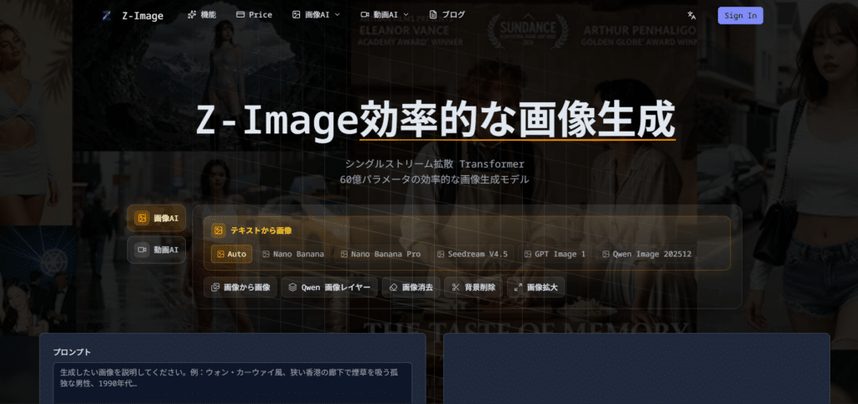Click the Z-Image logo icon
Viewport: 858px width, 404px height.
106,15
